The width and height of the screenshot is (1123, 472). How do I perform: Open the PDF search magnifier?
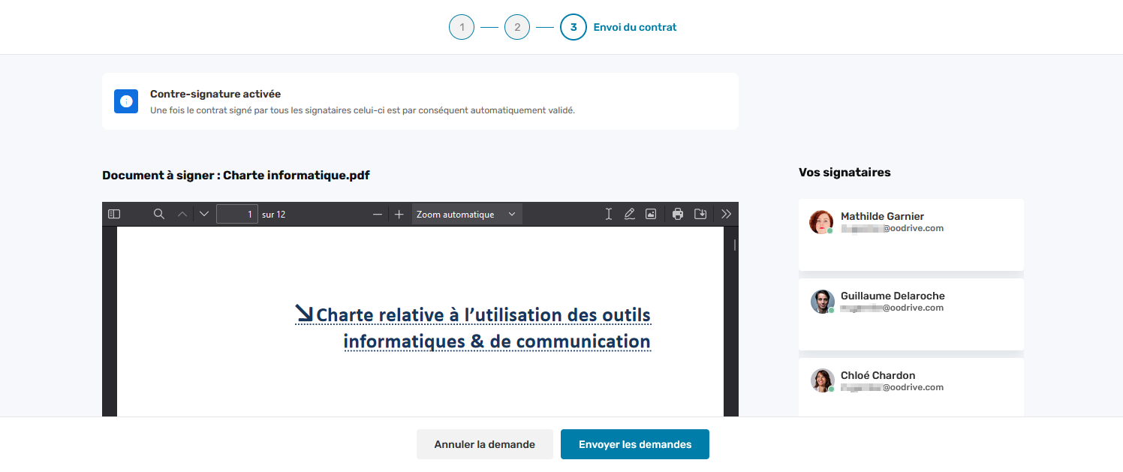click(159, 214)
